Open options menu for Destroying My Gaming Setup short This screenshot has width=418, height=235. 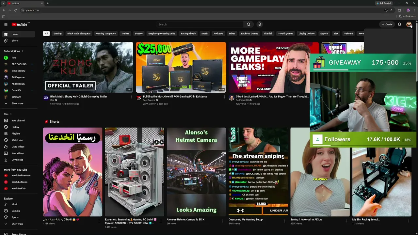[x=284, y=221]
